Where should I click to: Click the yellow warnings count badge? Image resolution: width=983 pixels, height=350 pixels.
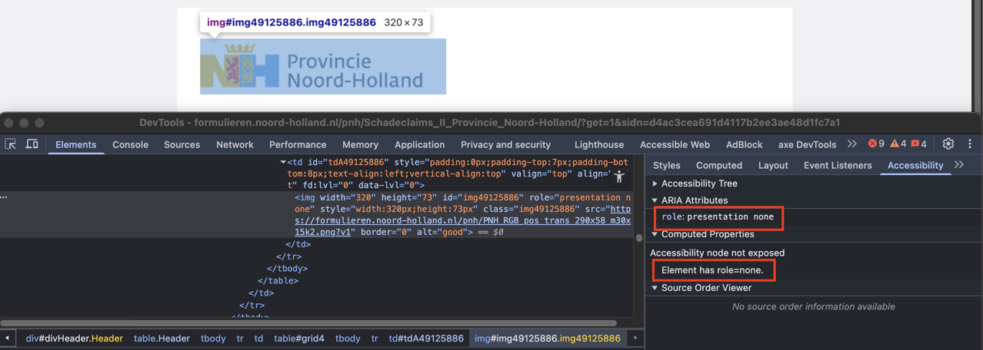pyautogui.click(x=898, y=144)
